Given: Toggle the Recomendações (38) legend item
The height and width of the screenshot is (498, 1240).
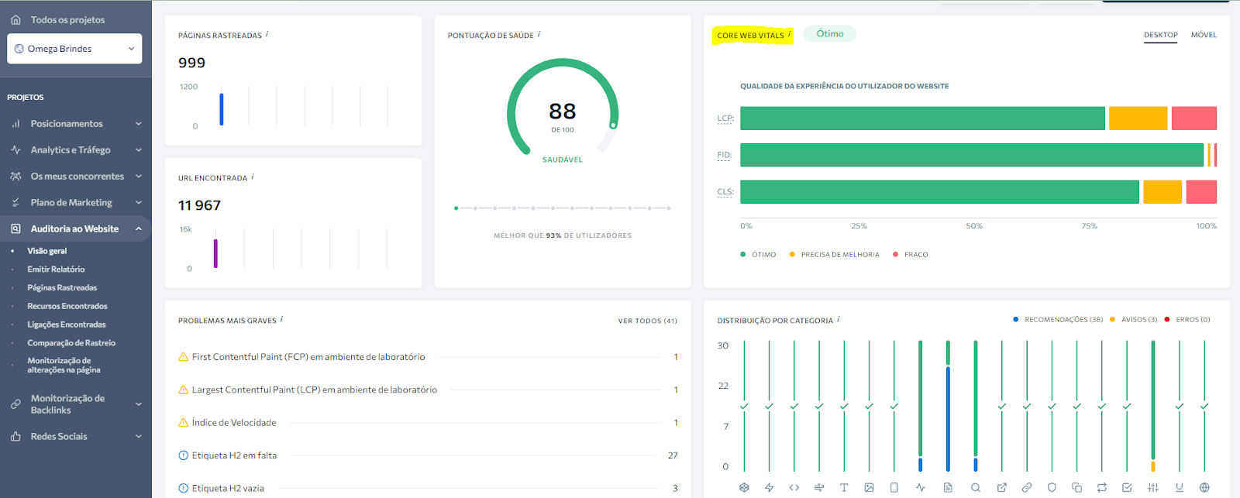Looking at the screenshot, I should (x=1057, y=319).
